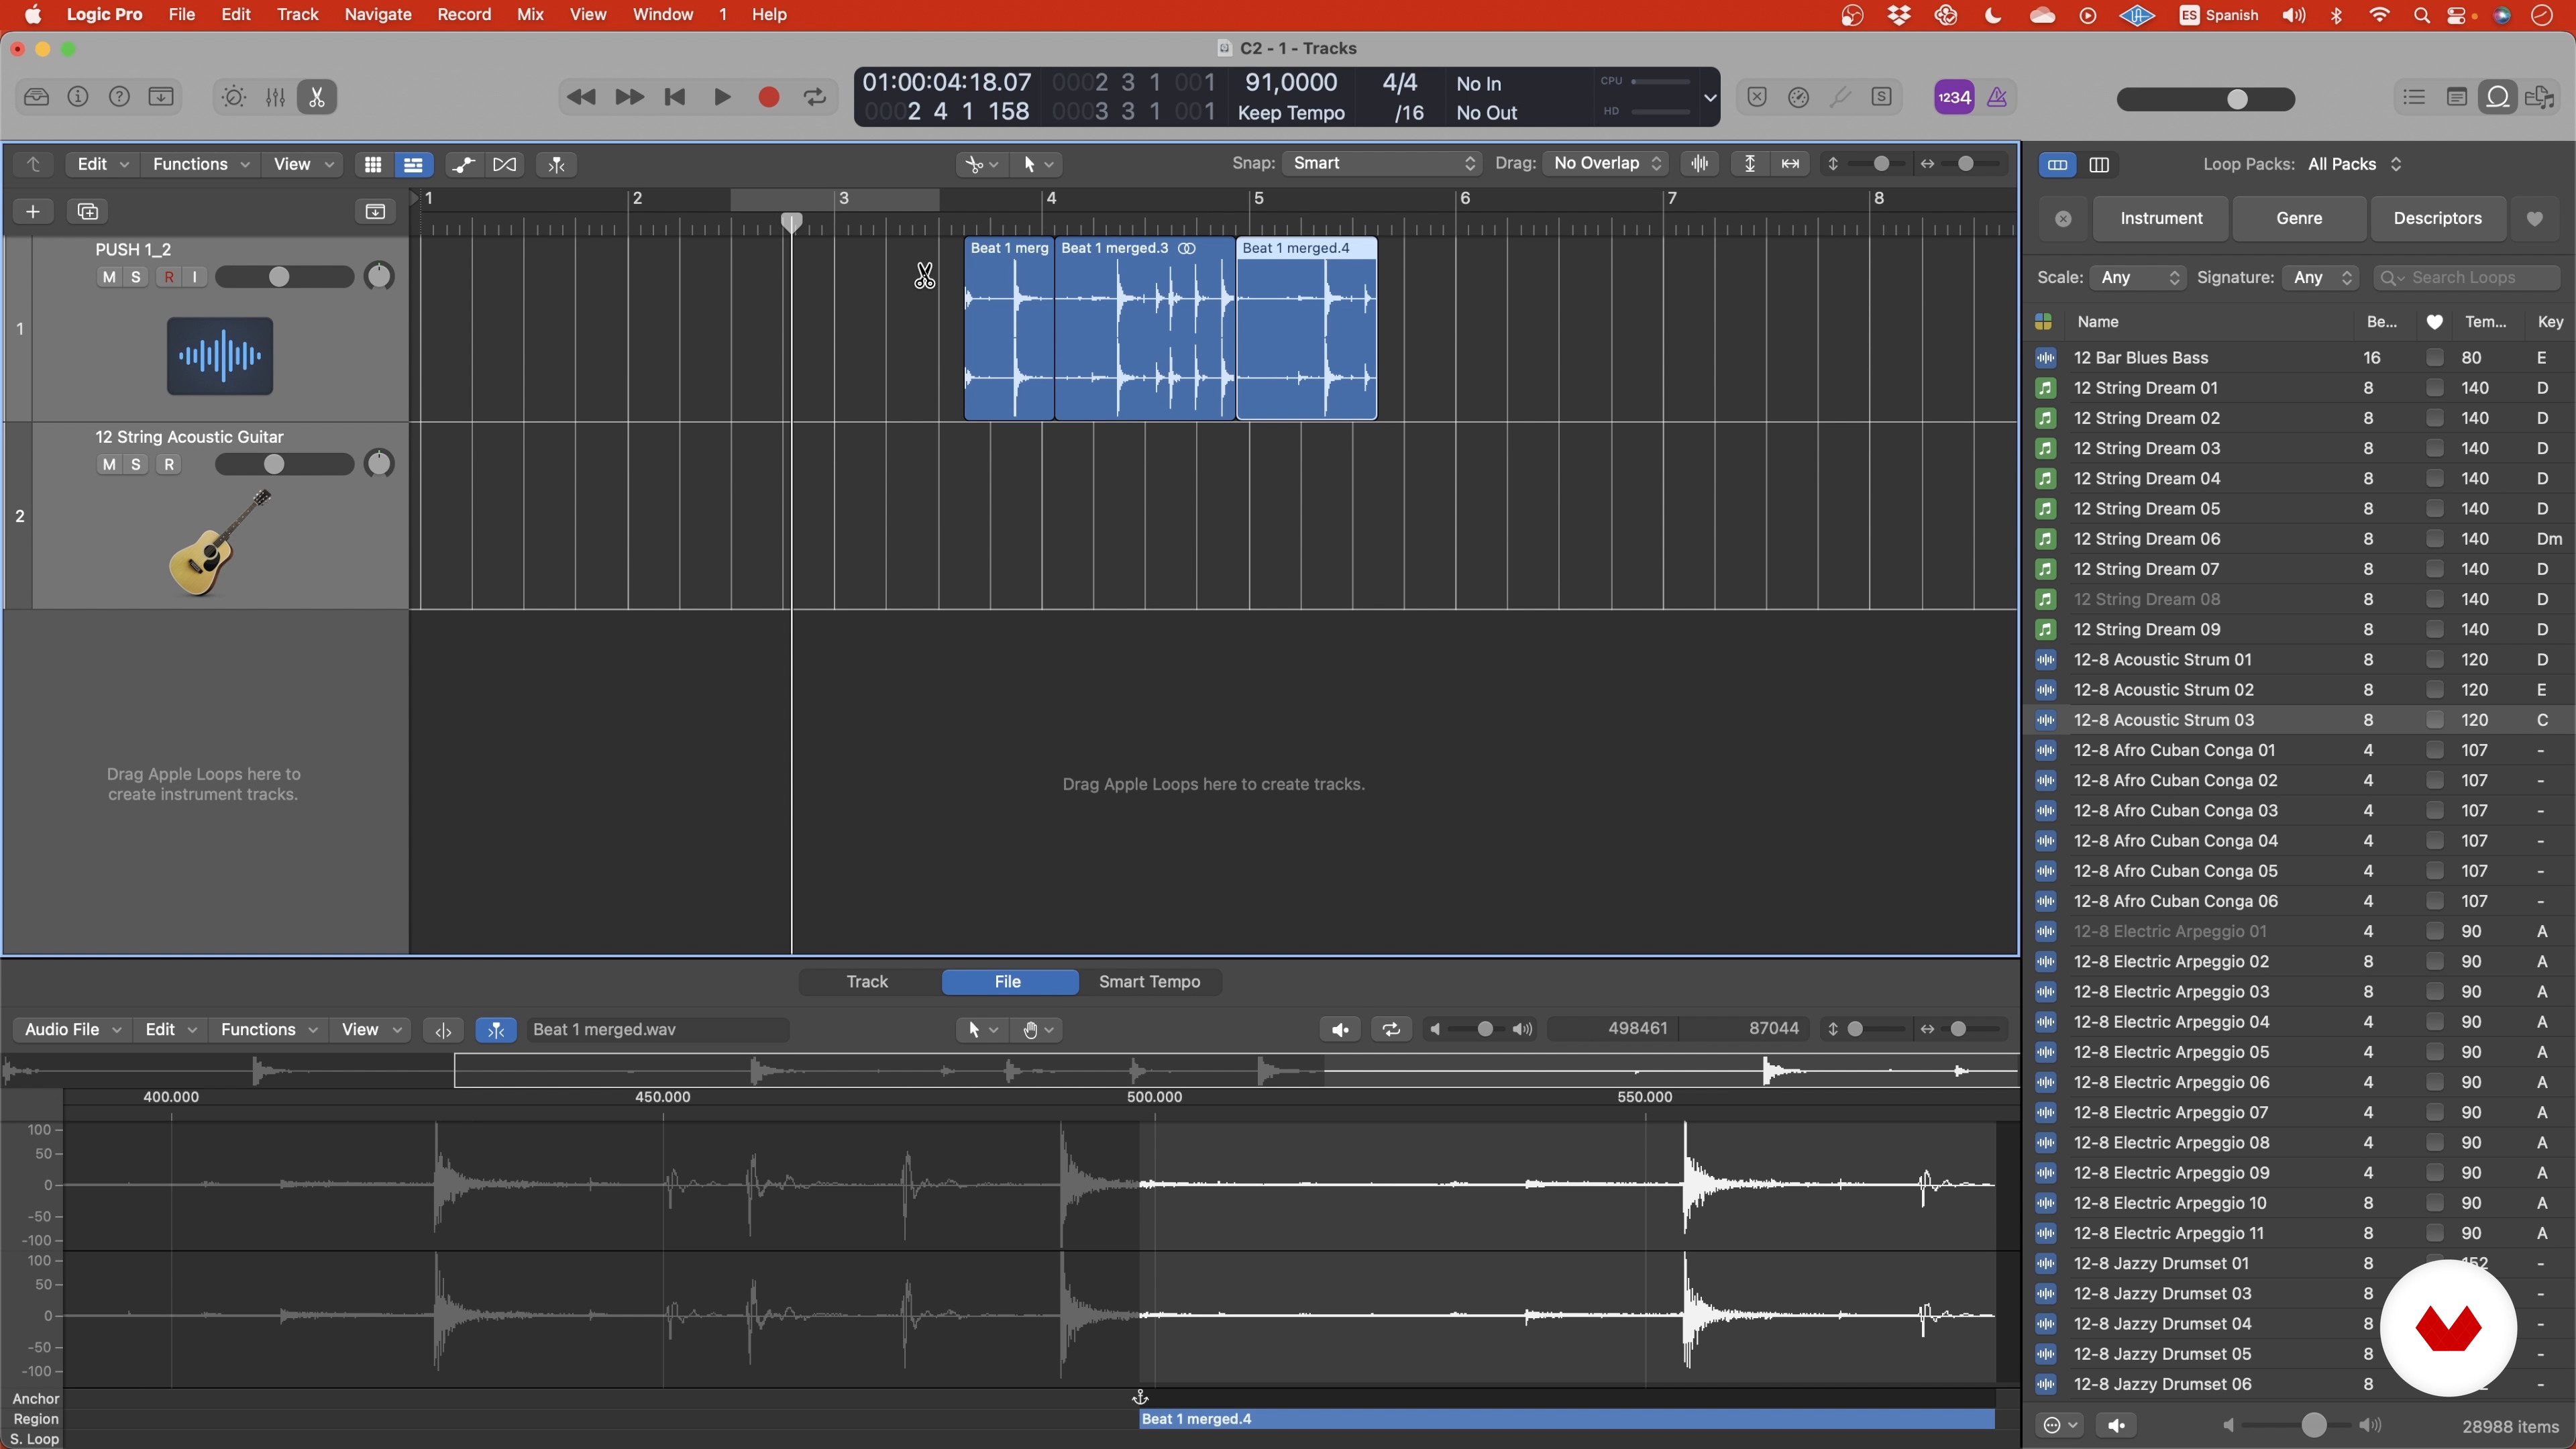Open the tracks area View dropdown
Screen dimensions: 2576x1449
point(302,164)
